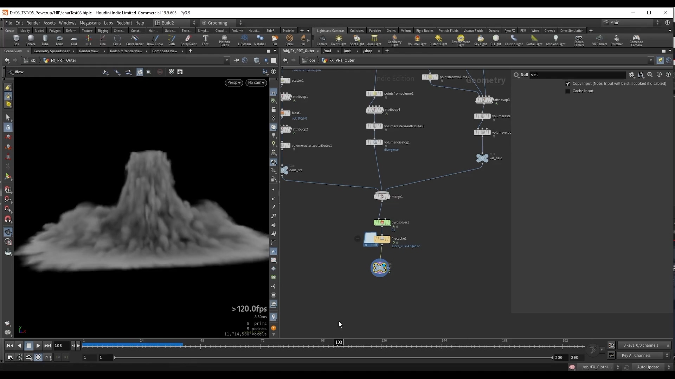
Task: Toggle Copy Input checkbox in properties
Action: [568, 83]
